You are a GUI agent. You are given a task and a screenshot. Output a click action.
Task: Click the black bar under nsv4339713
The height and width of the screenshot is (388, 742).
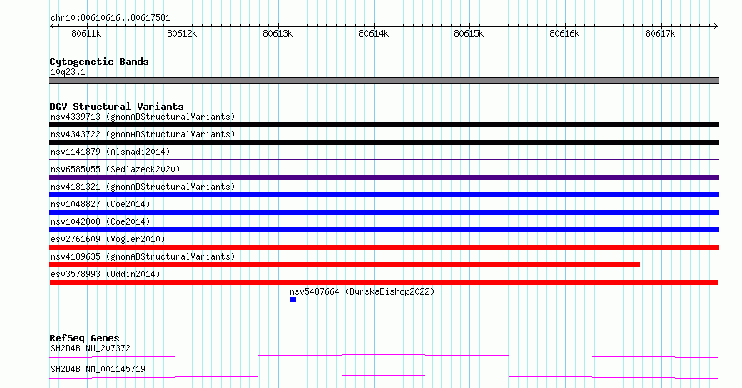pos(384,125)
